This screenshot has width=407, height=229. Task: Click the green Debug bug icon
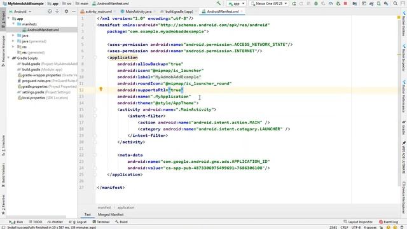coord(316,4)
